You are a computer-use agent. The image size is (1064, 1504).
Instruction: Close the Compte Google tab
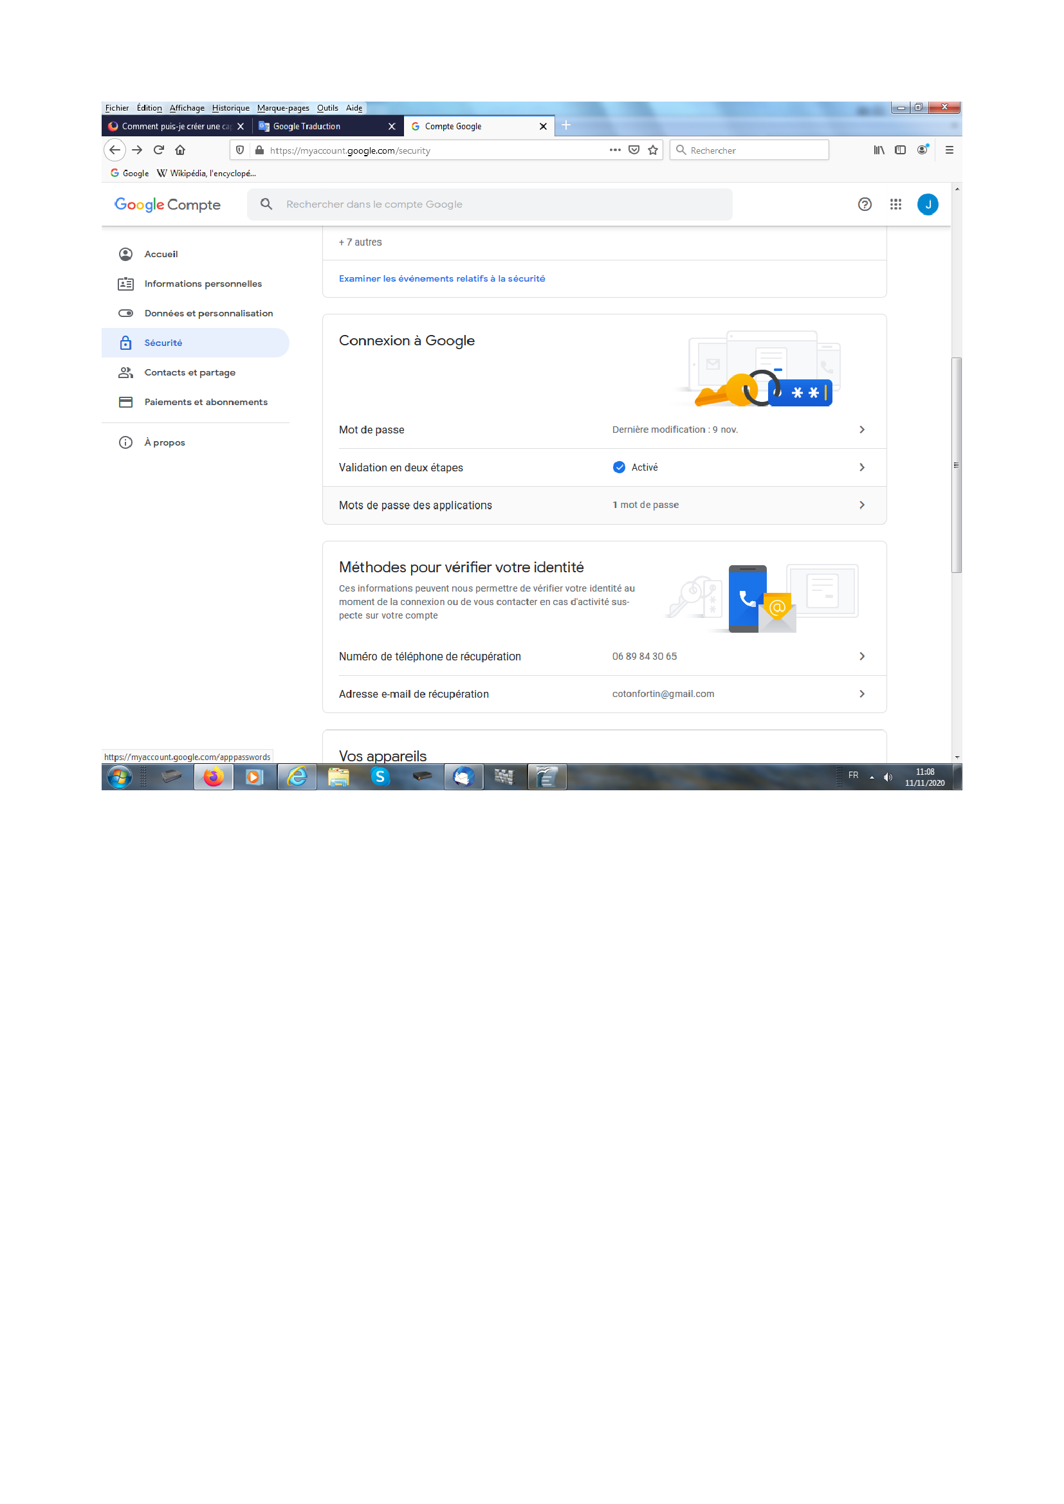tap(543, 127)
